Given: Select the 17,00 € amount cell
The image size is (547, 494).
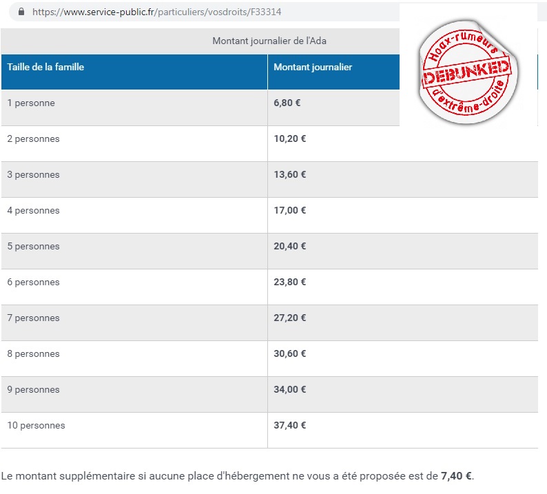Looking at the screenshot, I should pos(290,211).
